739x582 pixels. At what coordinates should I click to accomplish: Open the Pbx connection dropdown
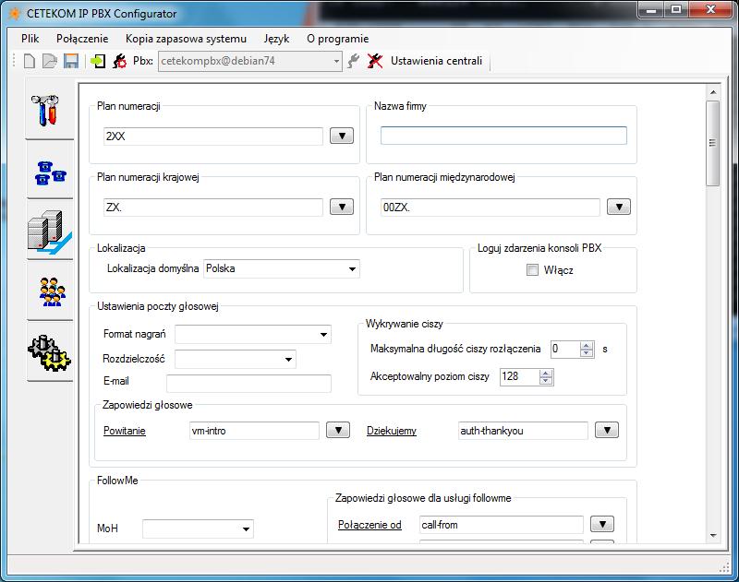(x=336, y=61)
